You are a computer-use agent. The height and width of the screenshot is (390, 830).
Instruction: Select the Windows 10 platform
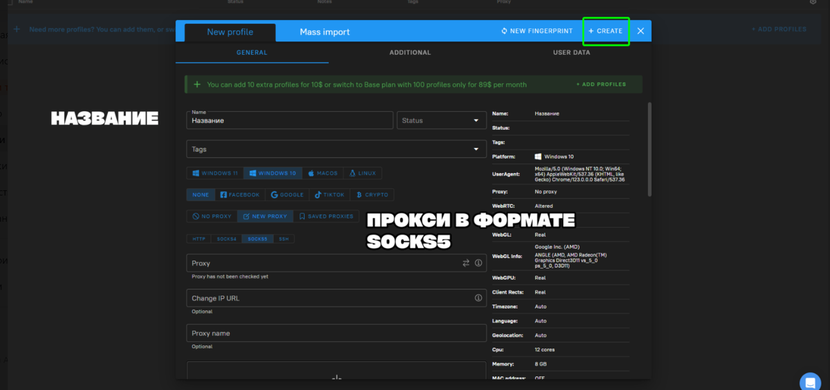pos(273,174)
